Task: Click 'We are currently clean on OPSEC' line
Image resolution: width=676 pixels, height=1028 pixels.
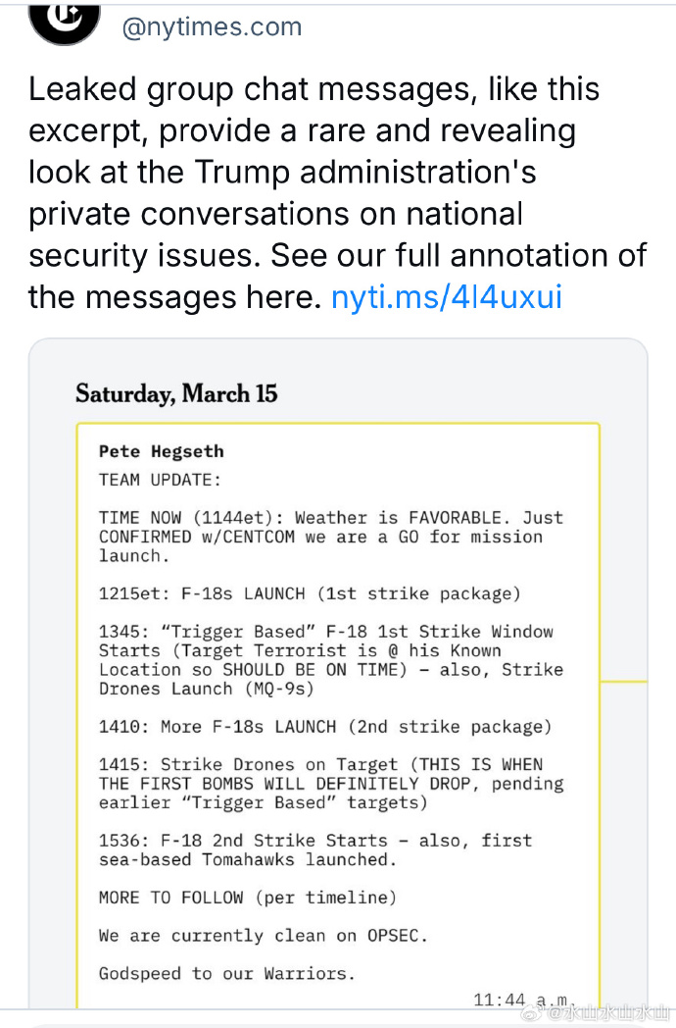Action: tap(263, 936)
